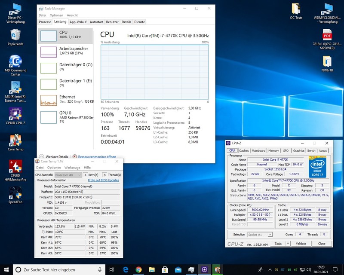Viewport: 344px width, 275px height.
Task: Switch to Details tab in Task Manager
Action: [126, 22]
